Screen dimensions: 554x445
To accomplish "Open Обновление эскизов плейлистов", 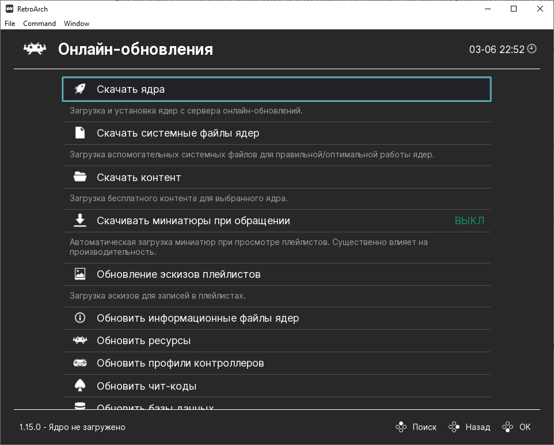I will tap(276, 274).
